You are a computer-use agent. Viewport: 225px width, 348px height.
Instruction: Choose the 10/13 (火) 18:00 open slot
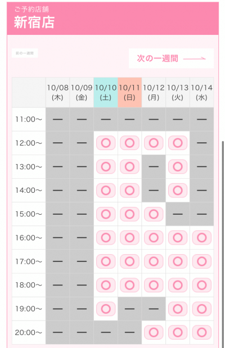point(178,285)
